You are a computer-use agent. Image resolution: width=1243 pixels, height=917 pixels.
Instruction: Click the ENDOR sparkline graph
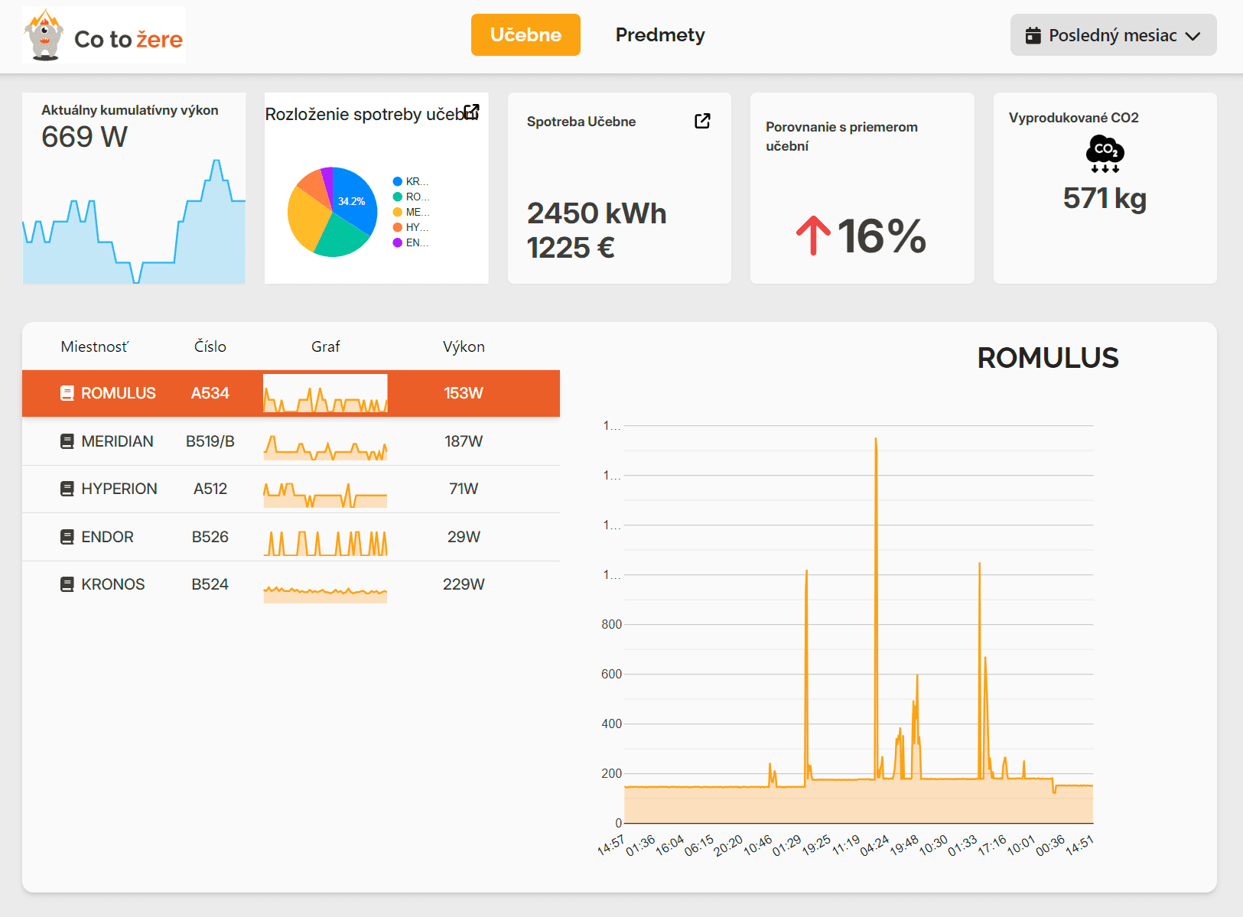tap(325, 543)
